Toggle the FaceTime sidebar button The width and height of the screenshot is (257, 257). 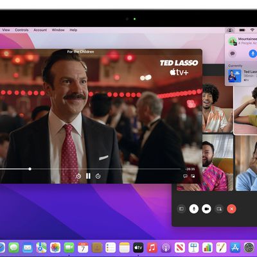181,209
